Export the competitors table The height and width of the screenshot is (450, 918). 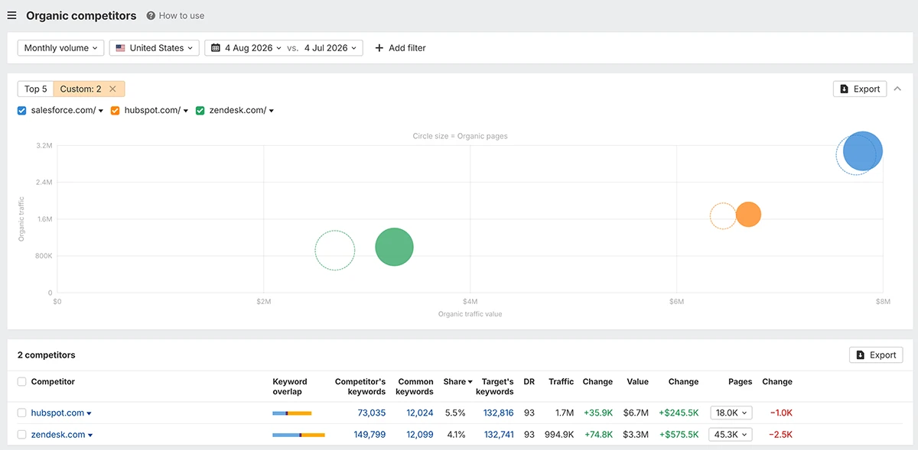[x=876, y=354]
